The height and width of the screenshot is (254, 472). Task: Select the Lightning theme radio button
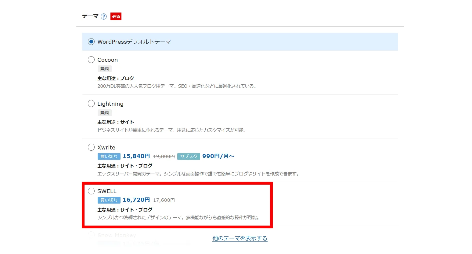(x=91, y=104)
